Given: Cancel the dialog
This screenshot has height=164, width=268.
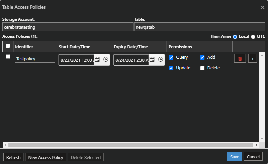Looking at the screenshot, I should click(x=253, y=157).
